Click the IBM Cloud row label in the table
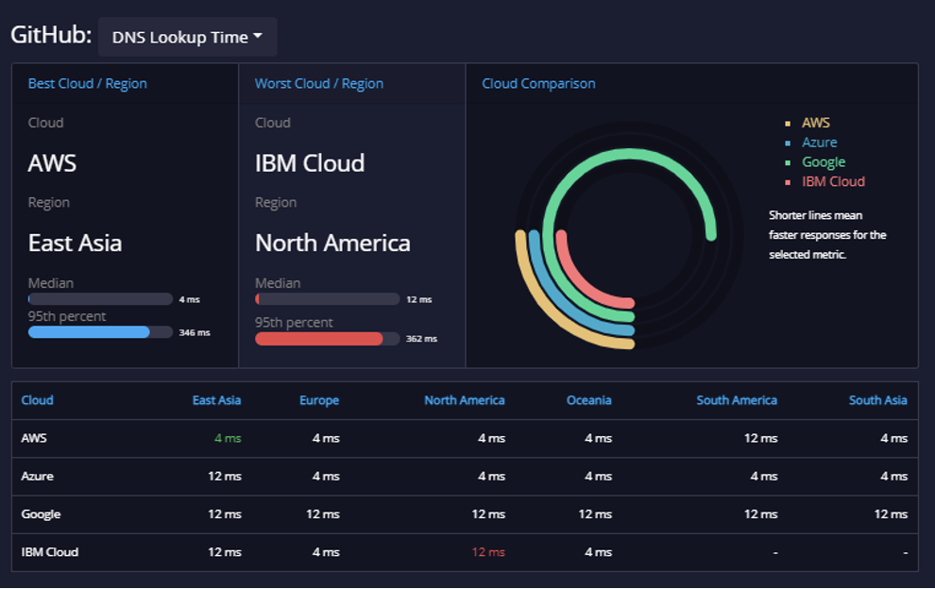935x589 pixels. tap(49, 552)
